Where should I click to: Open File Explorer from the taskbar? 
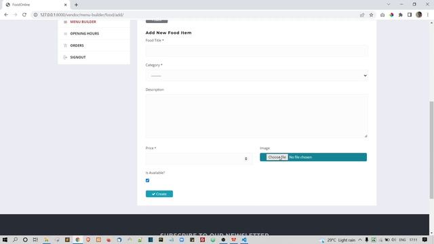coord(46,239)
